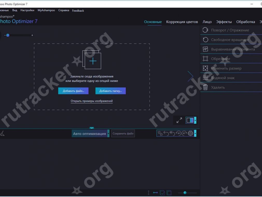Click the broom cleanup icon
This screenshot has width=262, height=197.
(x=2, y=133)
